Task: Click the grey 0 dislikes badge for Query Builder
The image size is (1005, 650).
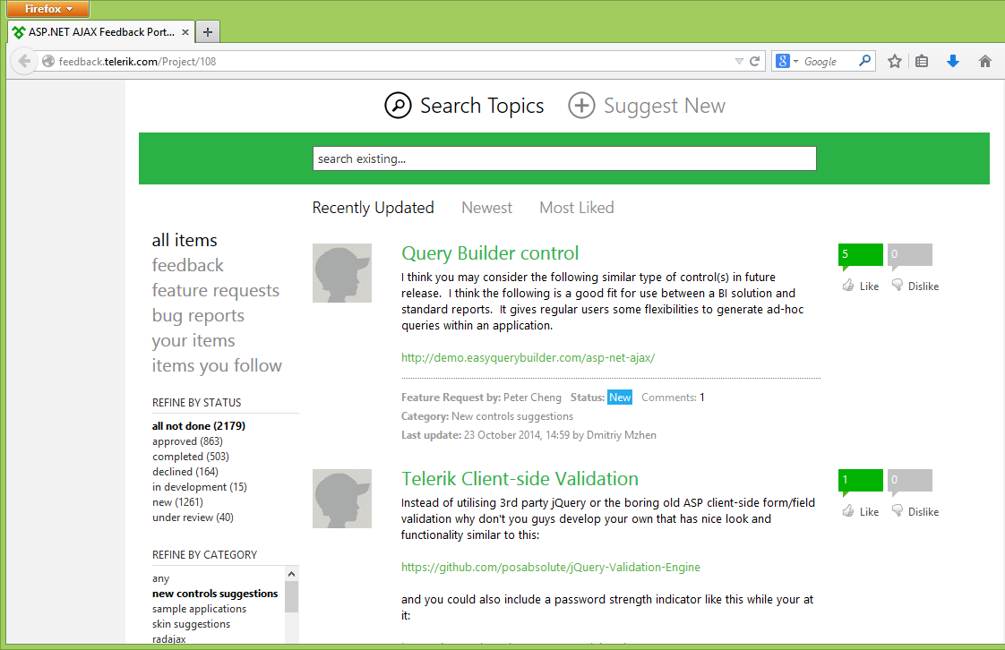Action: (909, 254)
